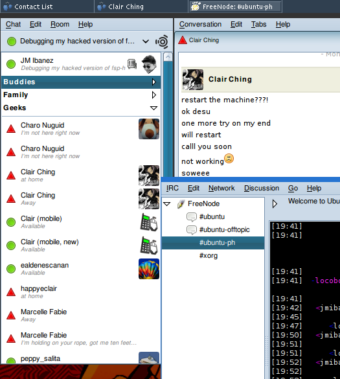Open the Room menu in Contact List
Image resolution: width=340 pixels, height=379 pixels.
click(60, 25)
